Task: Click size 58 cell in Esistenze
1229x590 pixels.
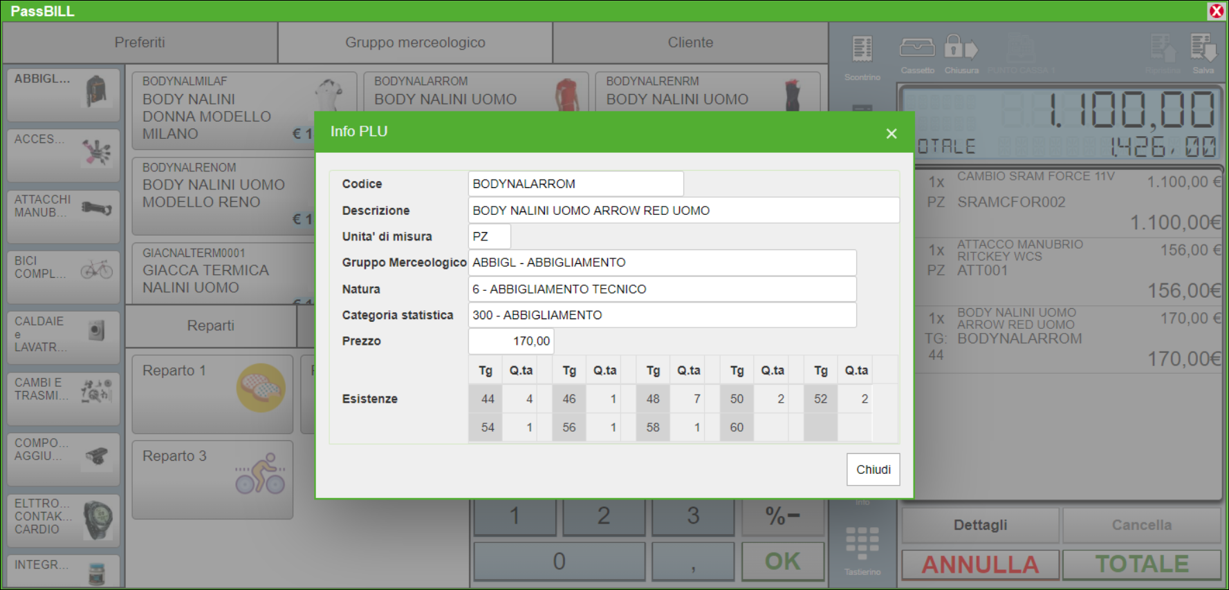Action: [x=653, y=427]
